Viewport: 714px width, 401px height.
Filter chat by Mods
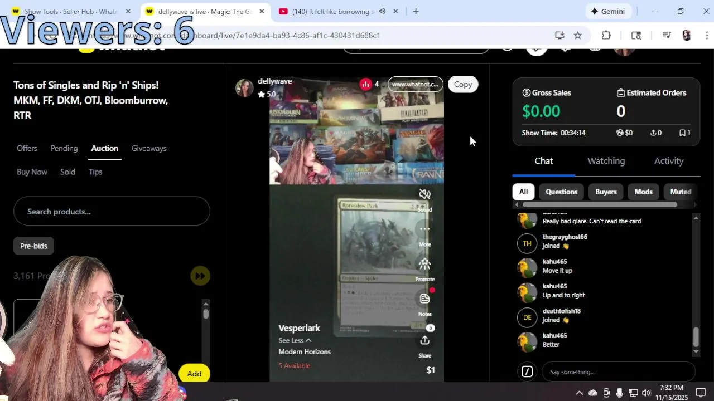coord(643,192)
